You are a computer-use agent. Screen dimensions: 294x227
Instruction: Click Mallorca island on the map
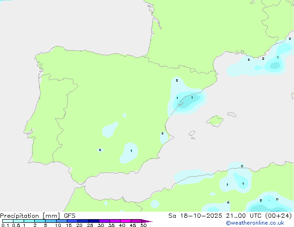(x=215, y=121)
